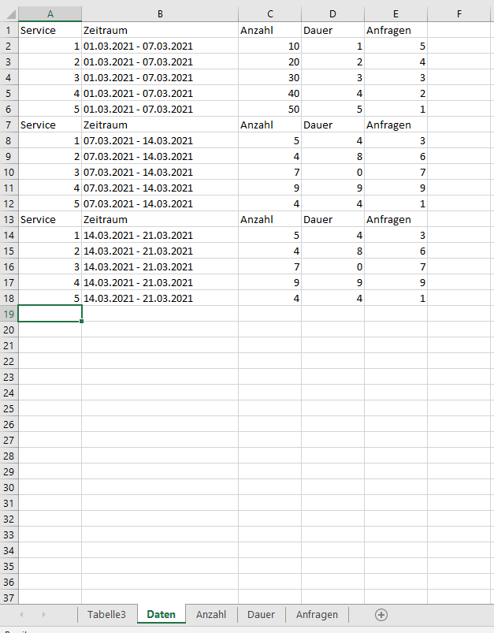This screenshot has width=494, height=633.
Task: Select the Anzahl value 50
Action: point(270,109)
